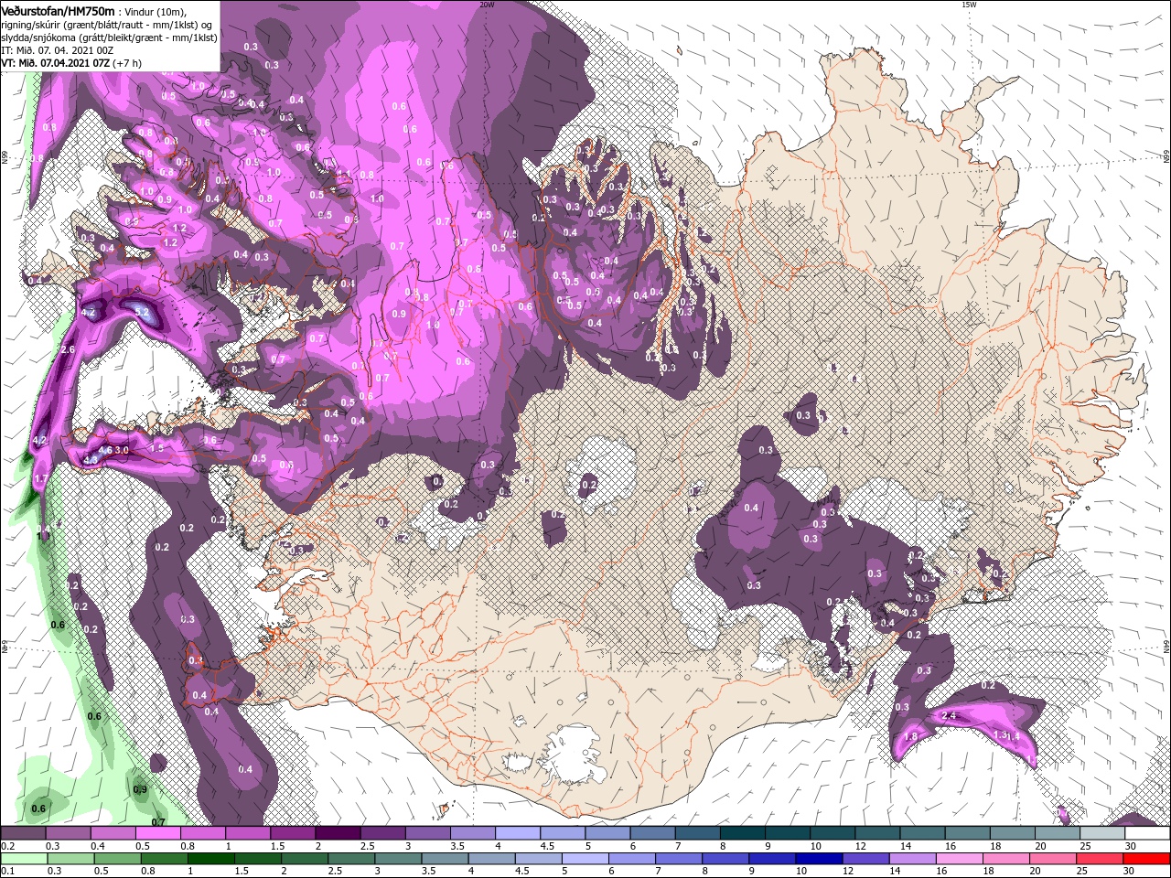
Task: Click the 'rigning/skúrir' legend description line
Action: click(108, 24)
